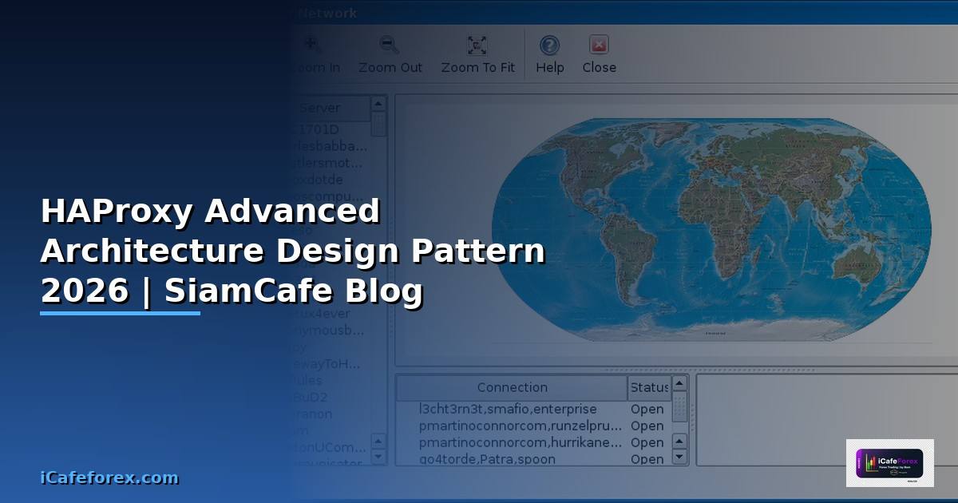The width and height of the screenshot is (958, 503).
Task: Click Open status of go4torde row
Action: click(x=647, y=459)
